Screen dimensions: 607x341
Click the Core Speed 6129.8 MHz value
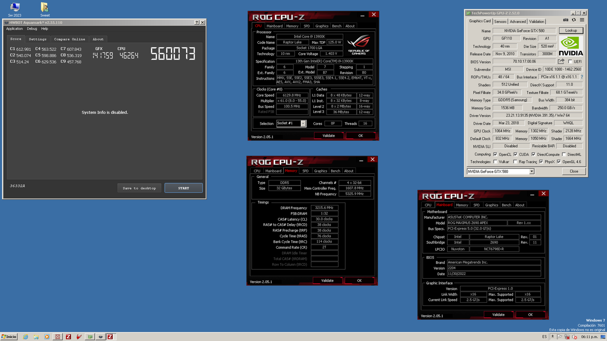pyautogui.click(x=292, y=95)
